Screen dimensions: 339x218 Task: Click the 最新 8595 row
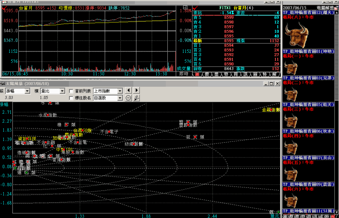tap(236, 41)
